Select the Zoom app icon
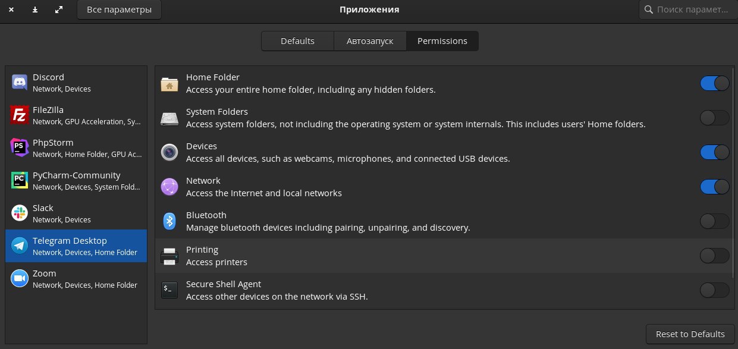738x349 pixels. point(20,279)
